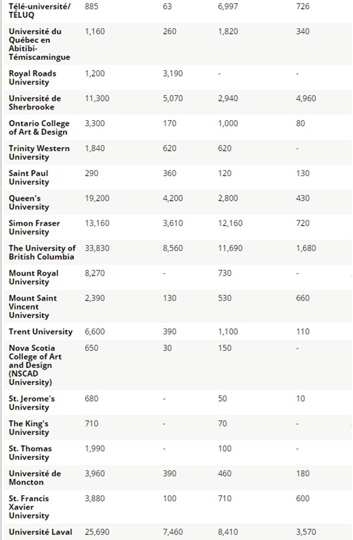Click Saint Paul University label

(x=29, y=178)
